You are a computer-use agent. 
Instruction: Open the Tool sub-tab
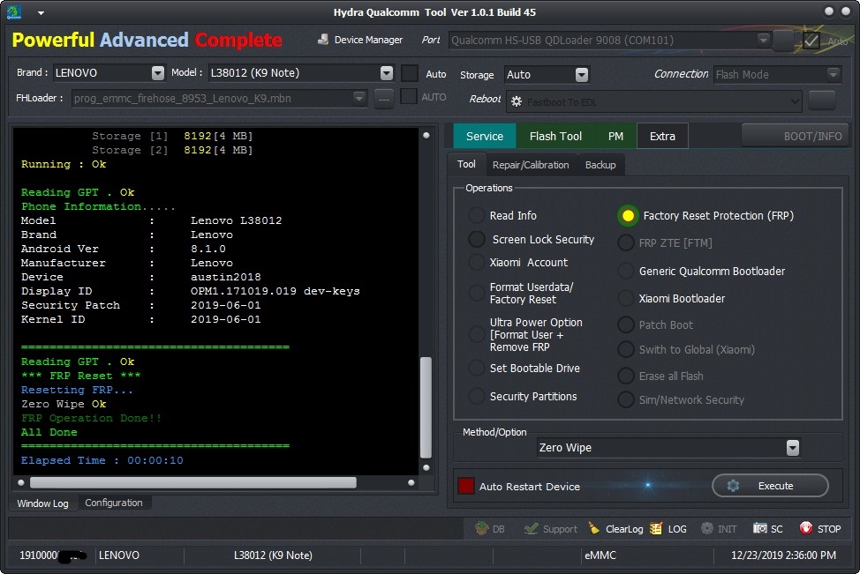[466, 164]
